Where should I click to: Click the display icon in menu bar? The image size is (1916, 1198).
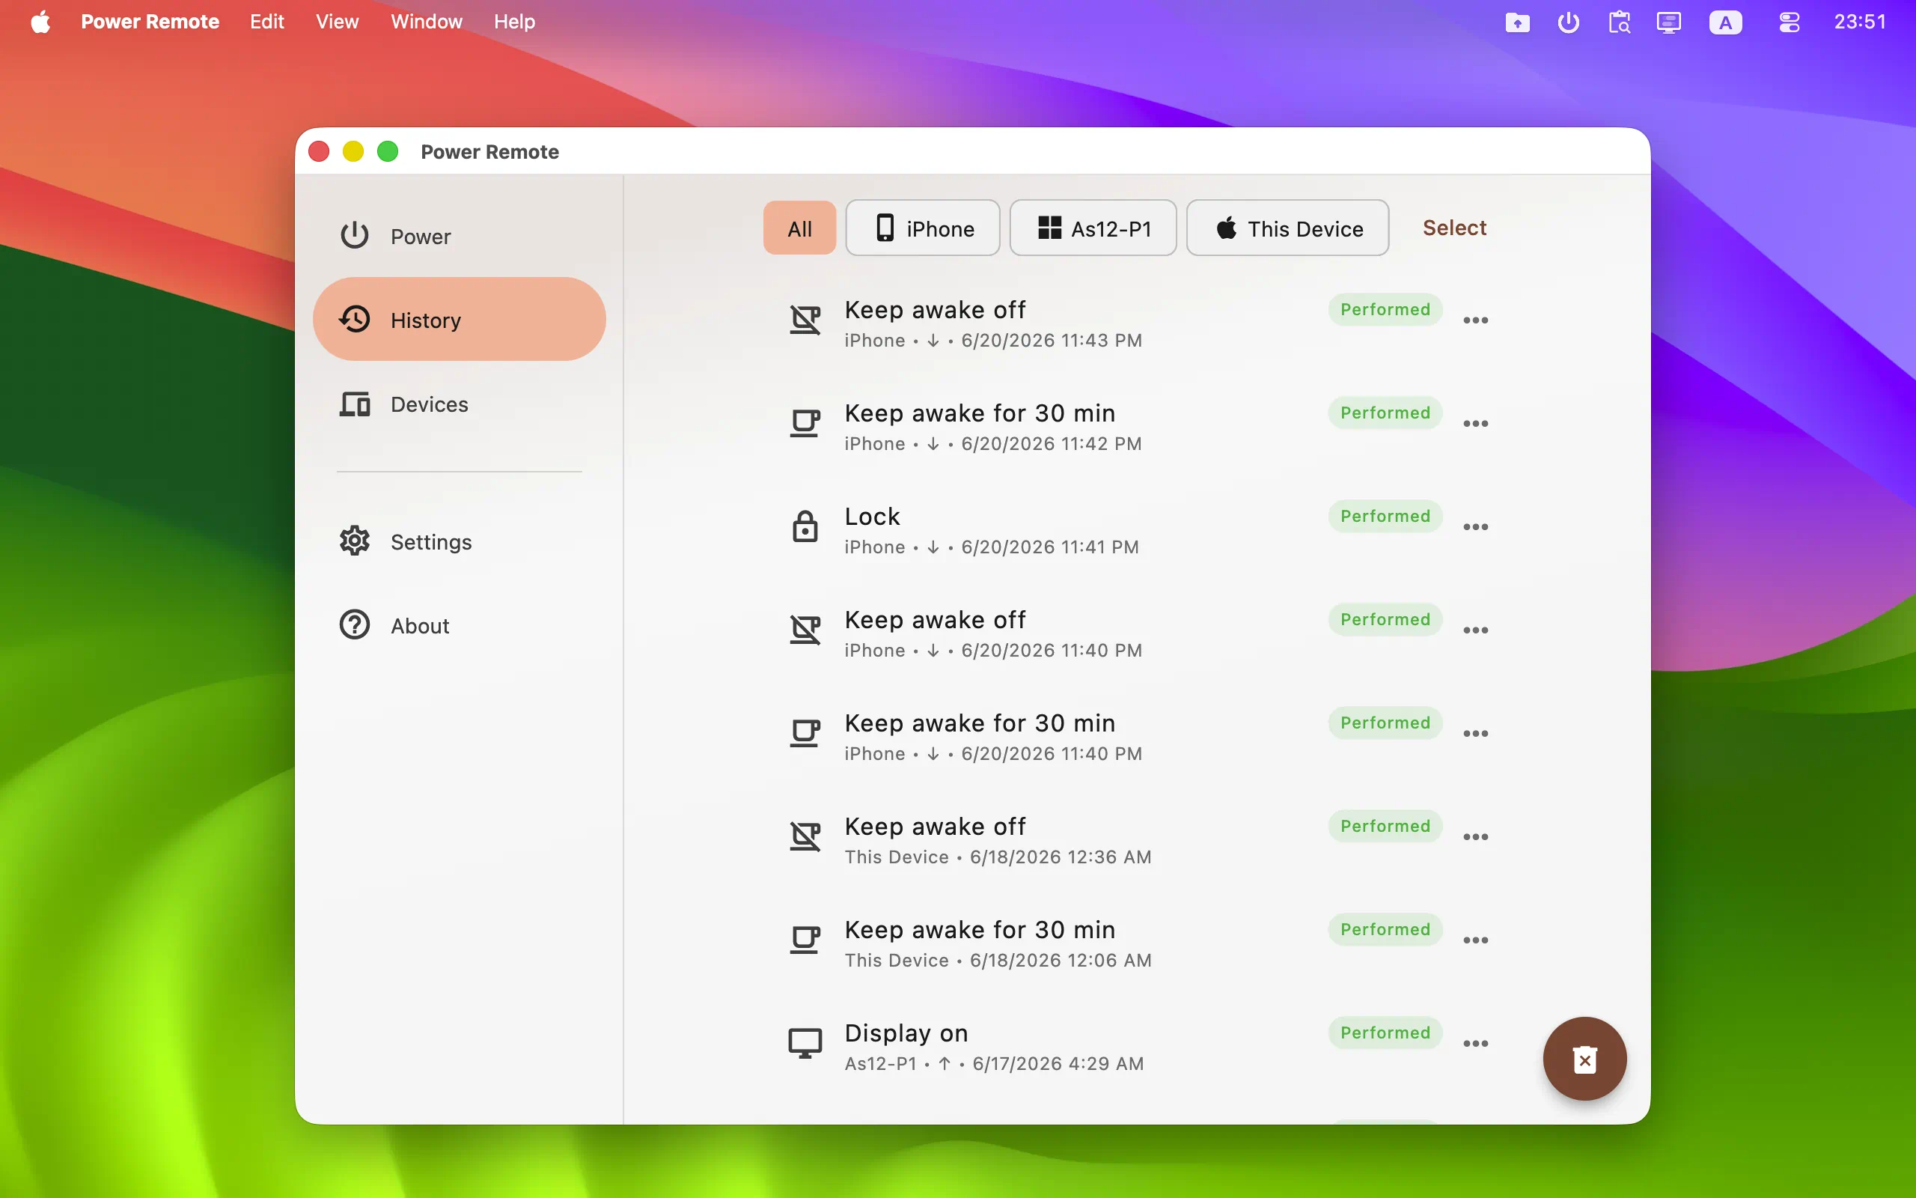(x=1669, y=22)
